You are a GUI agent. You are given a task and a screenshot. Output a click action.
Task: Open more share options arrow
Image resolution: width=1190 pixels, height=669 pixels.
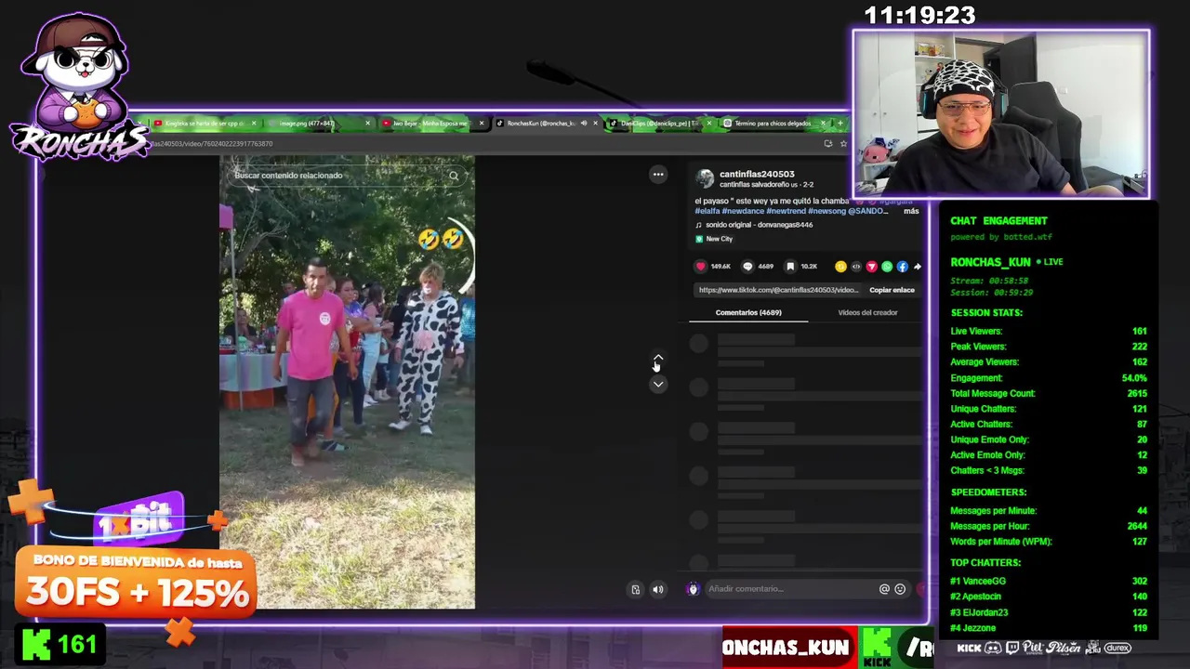pyautogui.click(x=917, y=267)
